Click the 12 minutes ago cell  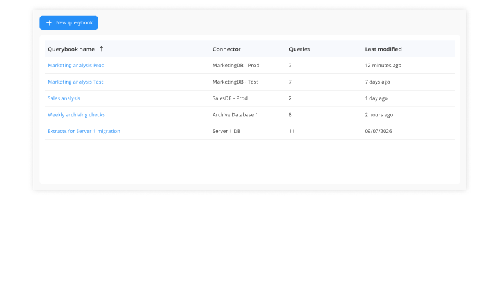[x=383, y=65]
